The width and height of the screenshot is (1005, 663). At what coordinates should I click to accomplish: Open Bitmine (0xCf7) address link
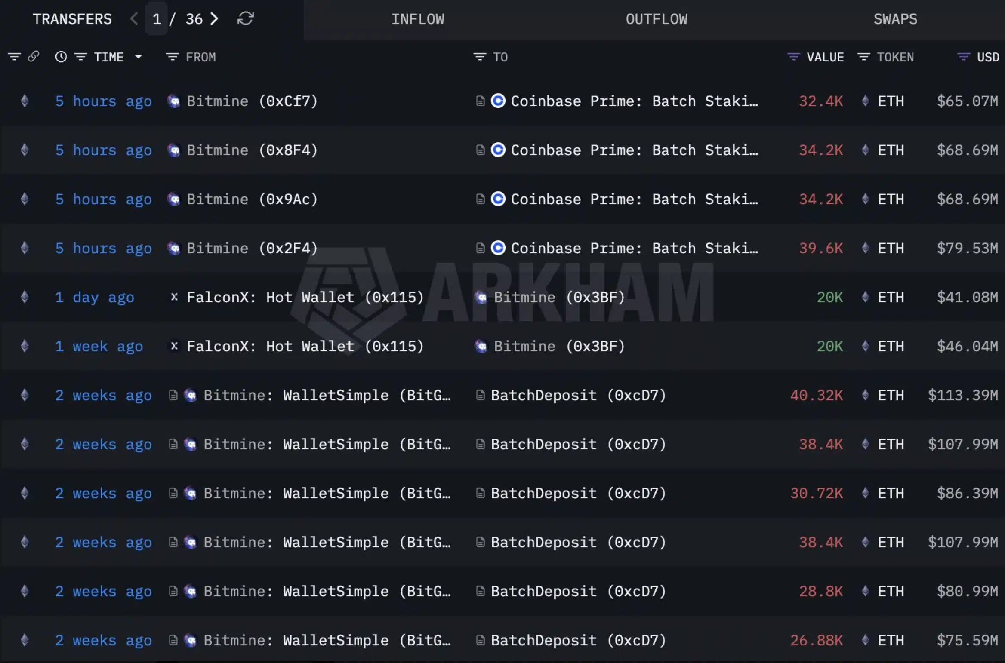click(252, 101)
